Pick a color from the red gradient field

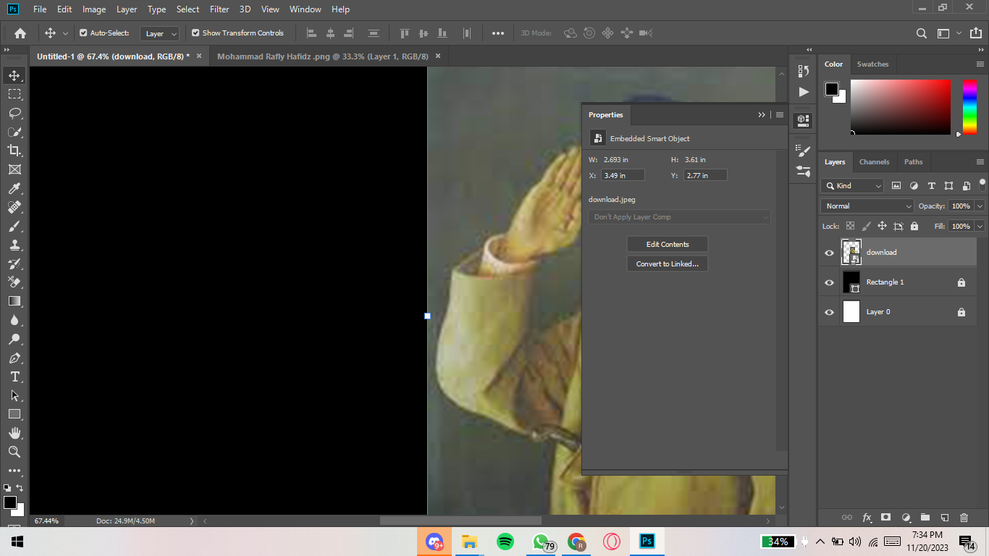point(901,107)
